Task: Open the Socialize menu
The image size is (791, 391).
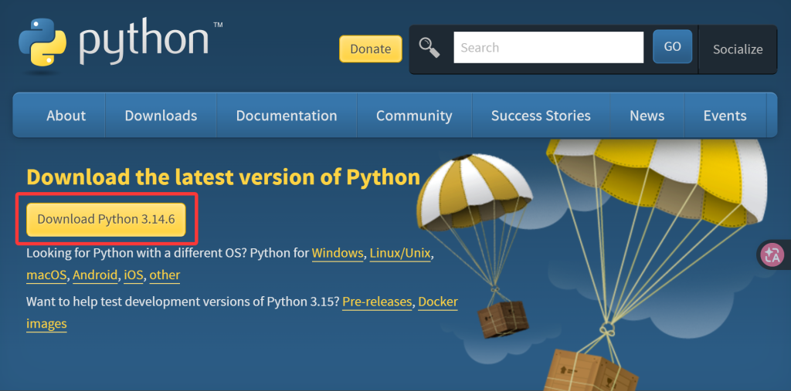Action: tap(738, 49)
